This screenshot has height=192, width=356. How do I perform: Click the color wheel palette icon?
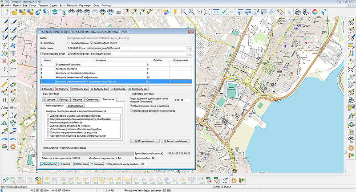click(315, 12)
